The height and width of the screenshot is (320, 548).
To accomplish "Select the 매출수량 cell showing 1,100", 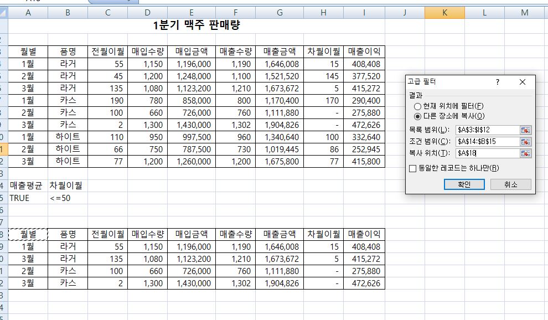I will click(236, 76).
